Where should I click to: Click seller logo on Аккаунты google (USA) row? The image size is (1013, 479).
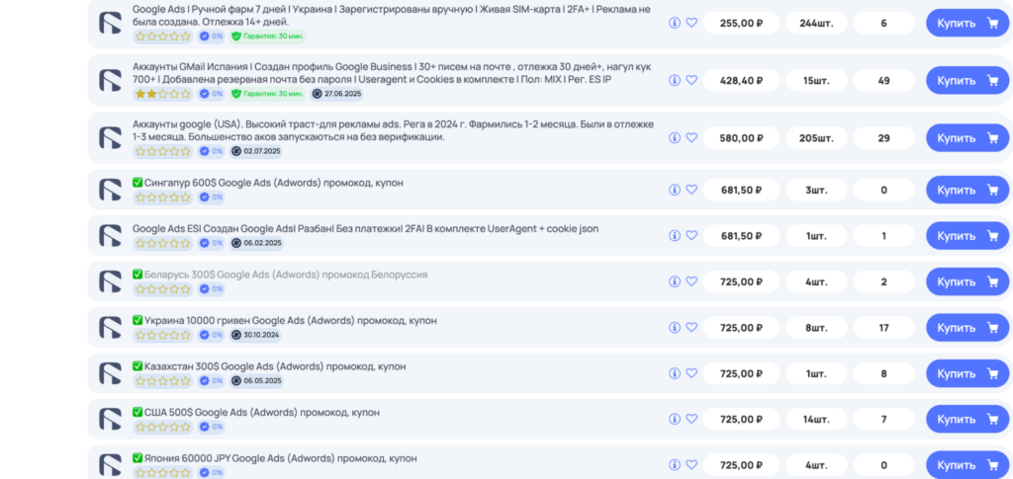click(x=110, y=138)
